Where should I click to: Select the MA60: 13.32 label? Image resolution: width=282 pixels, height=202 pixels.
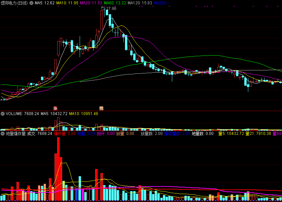(115, 3)
